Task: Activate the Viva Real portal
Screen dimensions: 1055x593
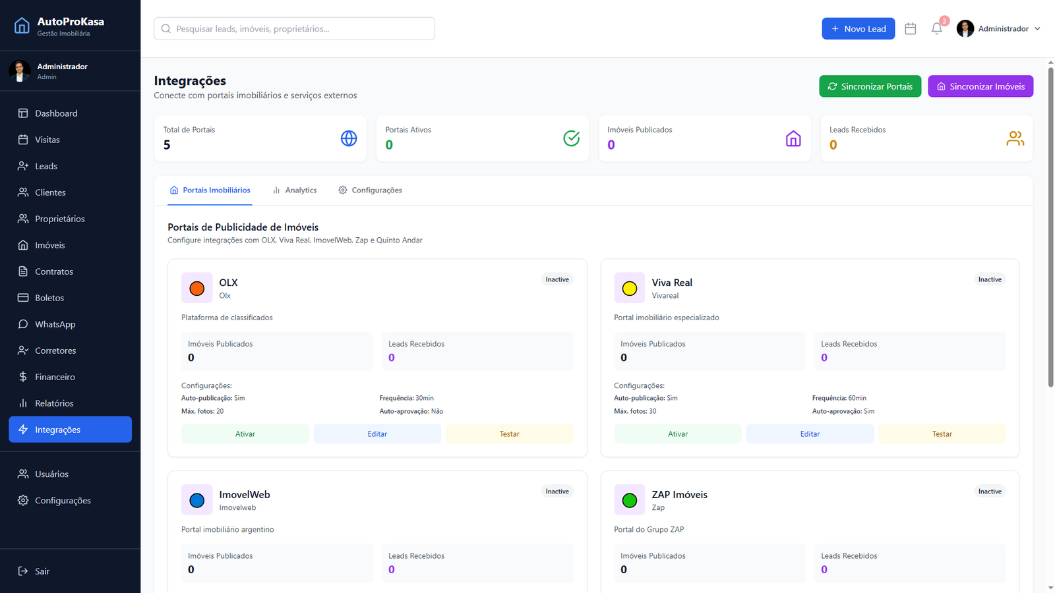Action: tap(677, 434)
